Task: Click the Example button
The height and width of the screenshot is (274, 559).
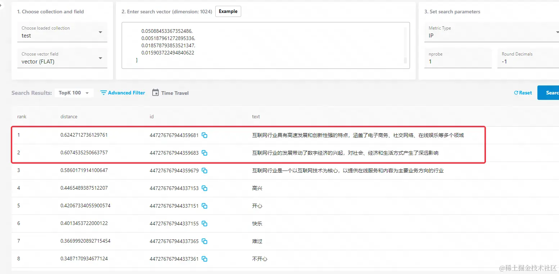Action: tap(228, 11)
